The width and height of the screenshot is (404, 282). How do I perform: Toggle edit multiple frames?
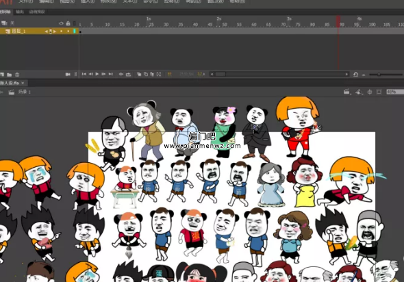tap(152, 75)
